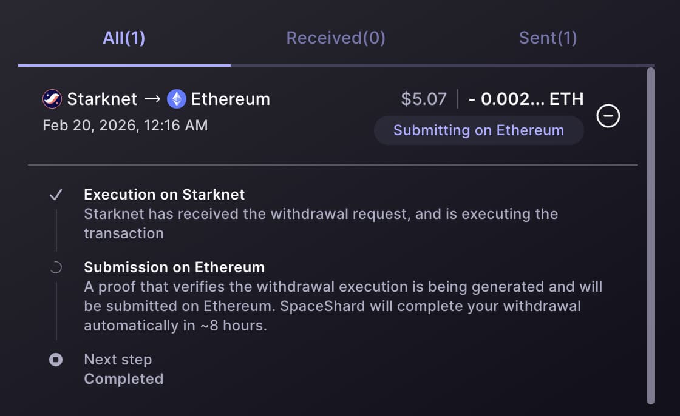Switch to the All(1) tab
The height and width of the screenshot is (416, 680).
click(124, 38)
